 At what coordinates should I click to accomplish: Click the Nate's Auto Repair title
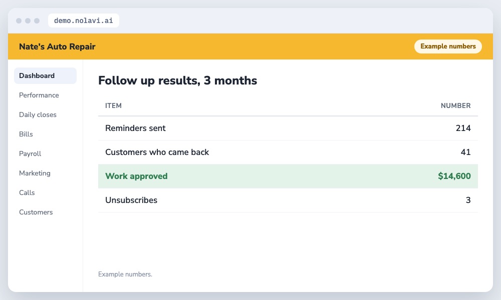(x=57, y=46)
